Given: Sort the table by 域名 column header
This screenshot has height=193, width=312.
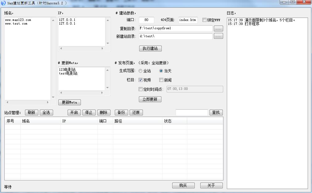Looking at the screenshot, I should coord(40,121).
